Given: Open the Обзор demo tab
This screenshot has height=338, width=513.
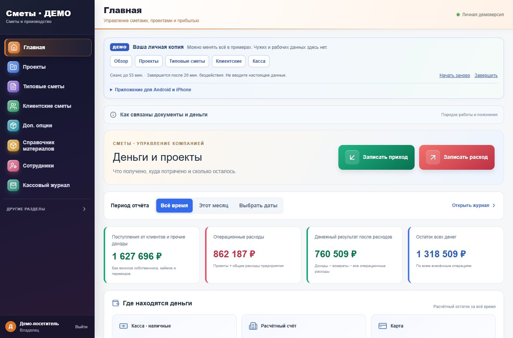Looking at the screenshot, I should (121, 61).
